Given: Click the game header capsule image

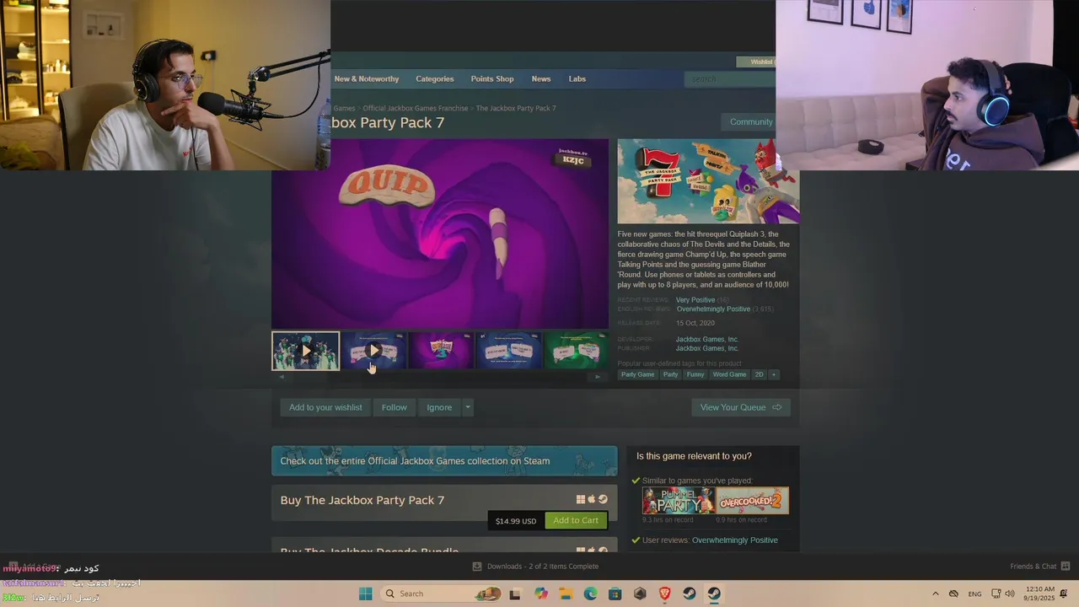Looking at the screenshot, I should click(x=708, y=181).
